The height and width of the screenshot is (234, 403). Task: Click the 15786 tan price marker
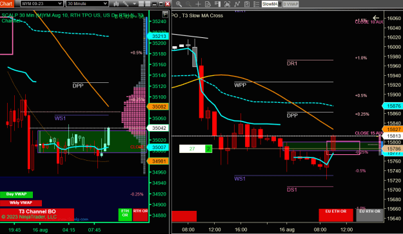click(393, 148)
